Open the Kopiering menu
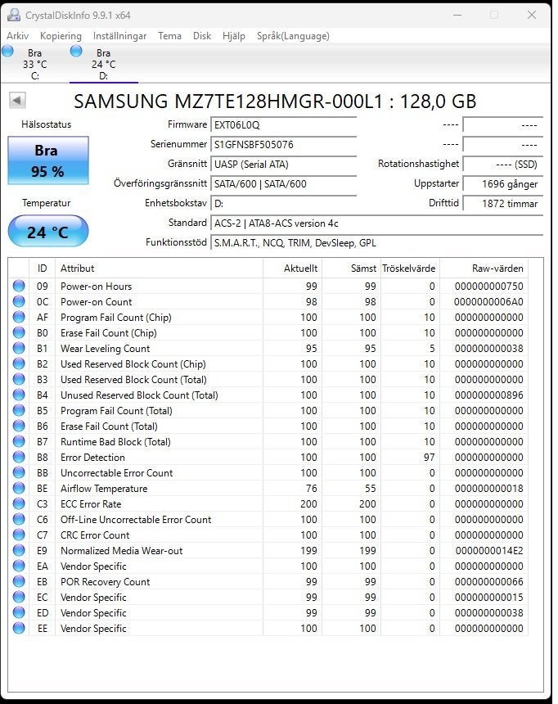 tap(61, 36)
